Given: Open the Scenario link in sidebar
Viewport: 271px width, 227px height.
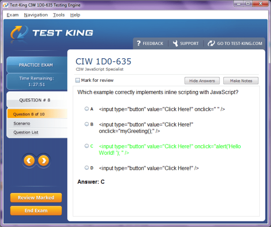Looking at the screenshot, I should pos(22,123).
